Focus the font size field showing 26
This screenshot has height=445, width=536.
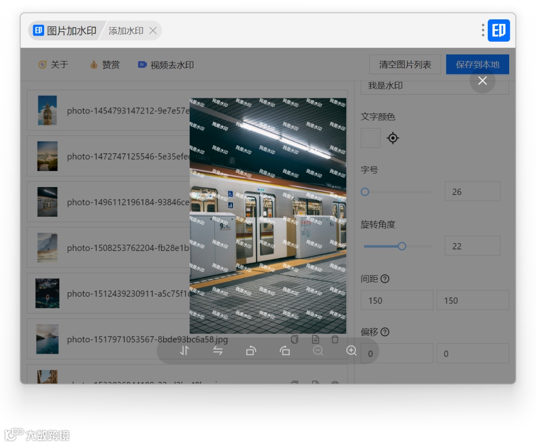(472, 191)
